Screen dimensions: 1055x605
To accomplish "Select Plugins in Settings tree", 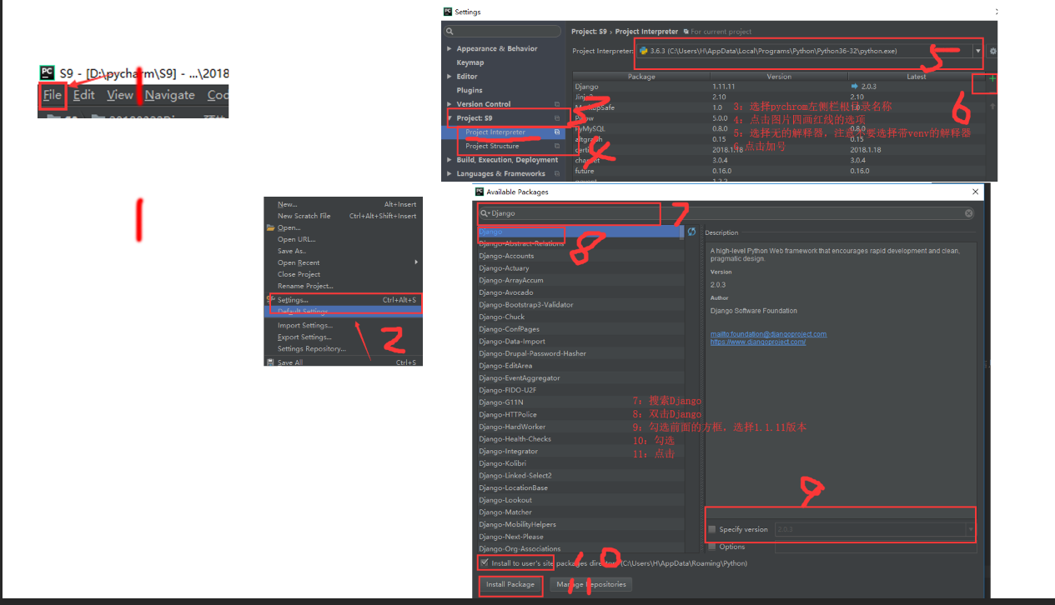I will point(469,90).
